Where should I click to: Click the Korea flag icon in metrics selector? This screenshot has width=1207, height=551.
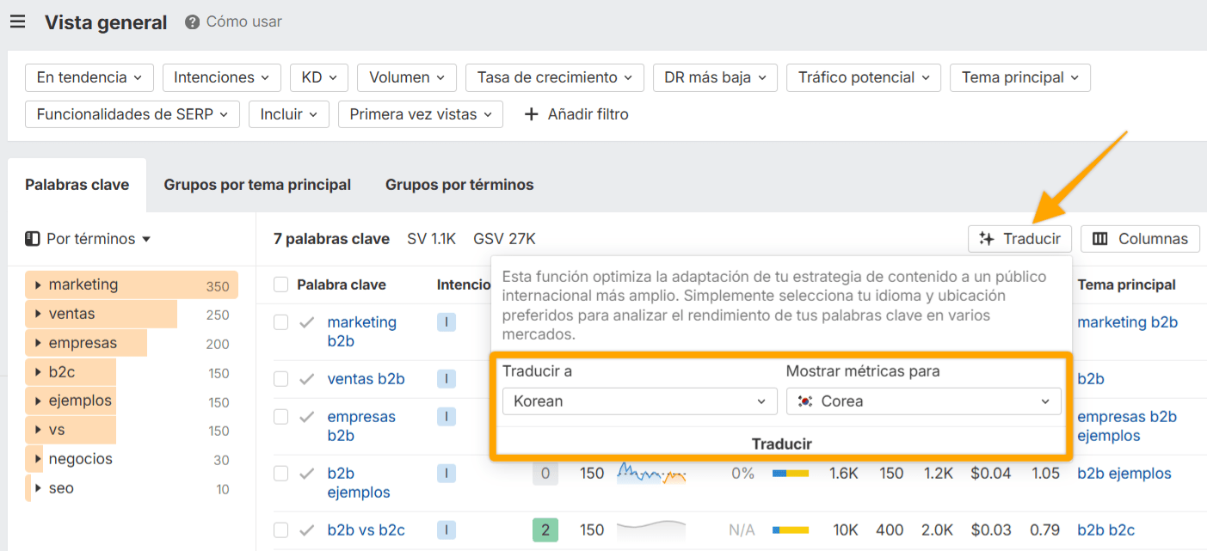click(x=805, y=401)
